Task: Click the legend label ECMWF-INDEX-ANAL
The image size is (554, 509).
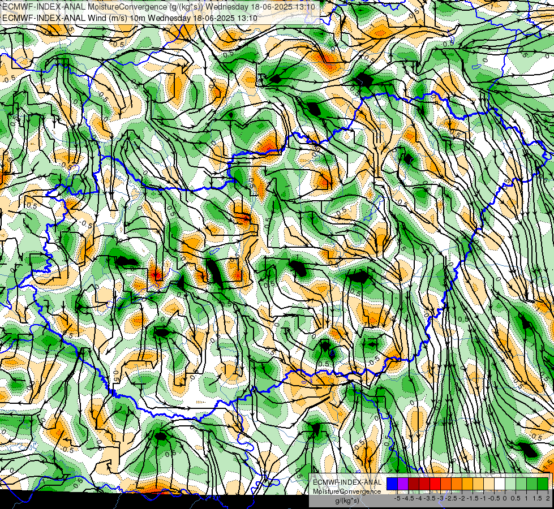Action: [x=347, y=482]
